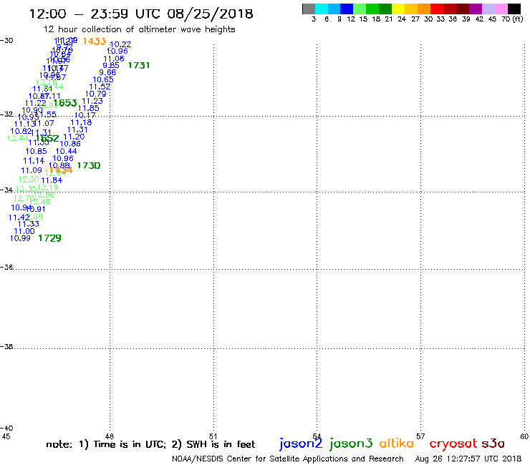Click the yellow swatch in the color scale
This screenshot has height=465, width=530.
398,9
